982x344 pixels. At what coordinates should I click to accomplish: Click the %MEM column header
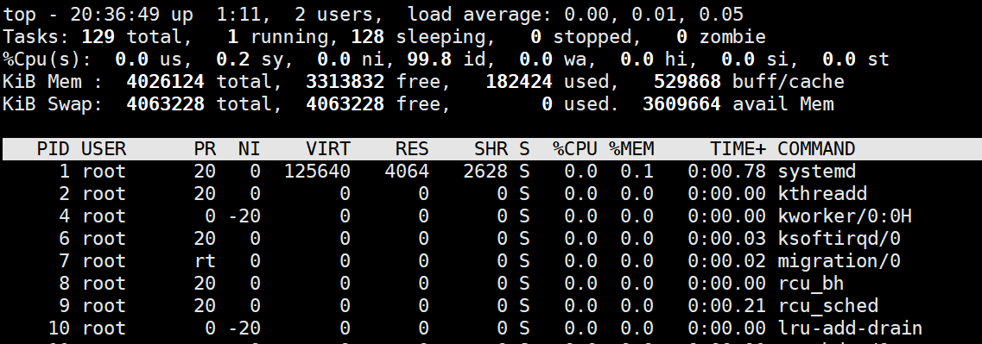pos(631,149)
